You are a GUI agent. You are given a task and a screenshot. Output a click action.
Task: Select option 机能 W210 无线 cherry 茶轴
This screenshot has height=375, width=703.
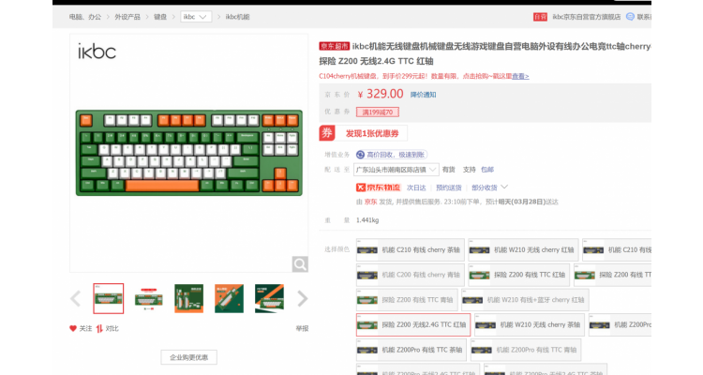(x=530, y=324)
